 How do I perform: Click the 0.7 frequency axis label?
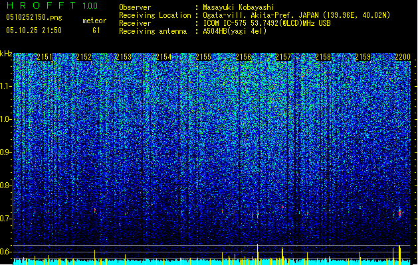(x=5, y=219)
